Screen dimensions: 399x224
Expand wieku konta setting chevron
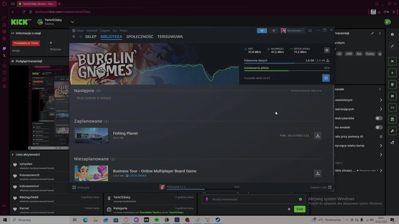pos(381,146)
